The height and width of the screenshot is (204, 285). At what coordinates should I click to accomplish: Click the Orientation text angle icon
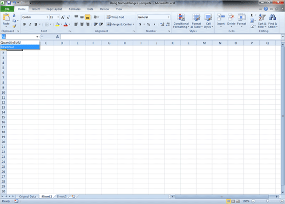pos(95,17)
